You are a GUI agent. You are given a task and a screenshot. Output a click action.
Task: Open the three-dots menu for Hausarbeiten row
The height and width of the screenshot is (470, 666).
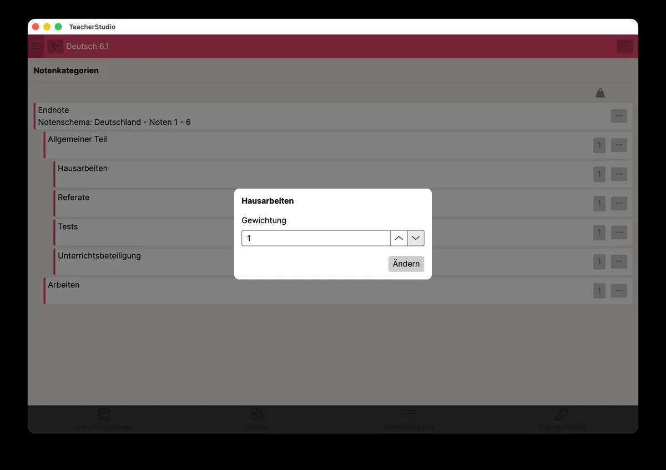[619, 174]
